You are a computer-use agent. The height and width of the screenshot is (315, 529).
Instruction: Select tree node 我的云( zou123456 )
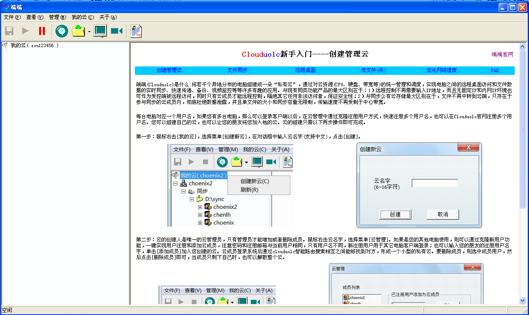click(x=34, y=45)
